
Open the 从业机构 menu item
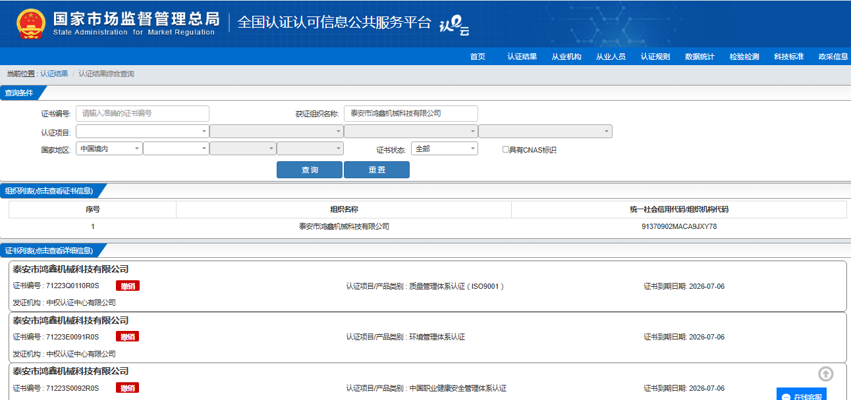566,57
